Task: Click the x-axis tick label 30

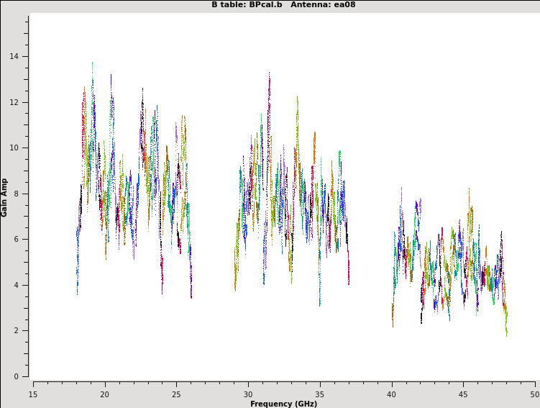Action: point(248,394)
